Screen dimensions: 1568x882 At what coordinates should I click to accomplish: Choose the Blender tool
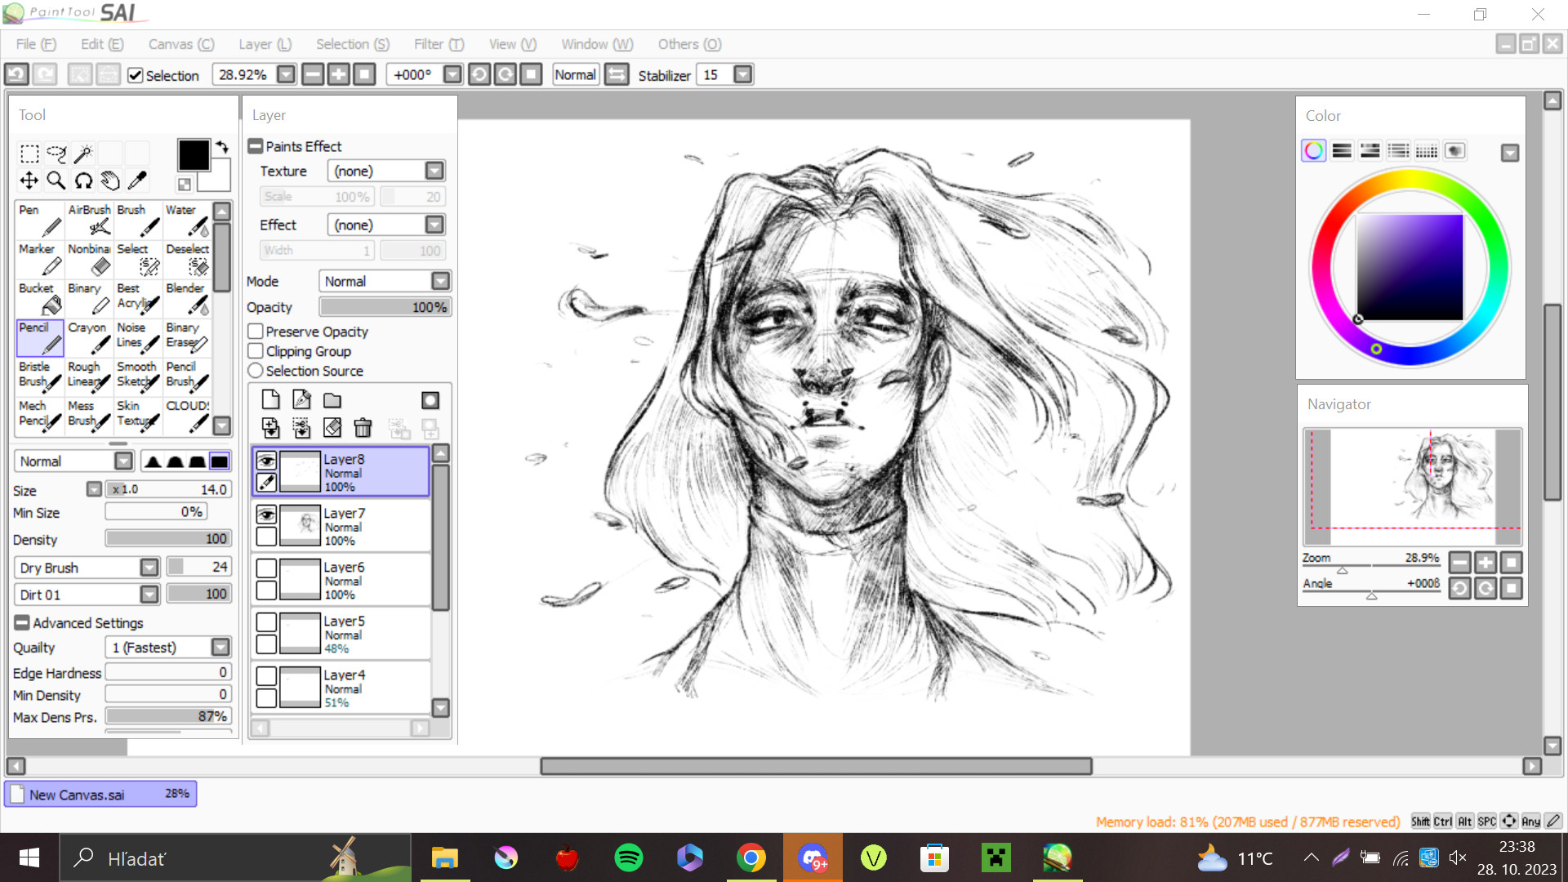point(187,298)
